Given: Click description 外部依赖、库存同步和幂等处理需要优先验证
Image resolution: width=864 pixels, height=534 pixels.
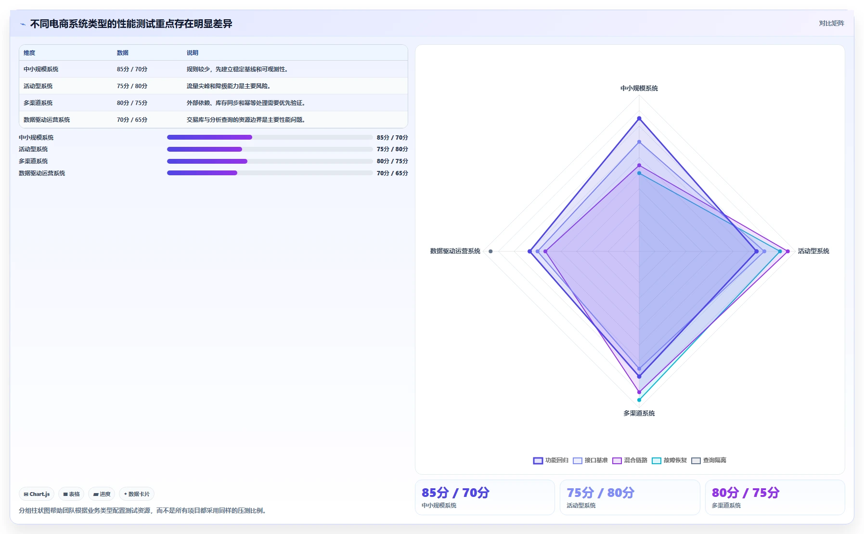Looking at the screenshot, I should (246, 103).
